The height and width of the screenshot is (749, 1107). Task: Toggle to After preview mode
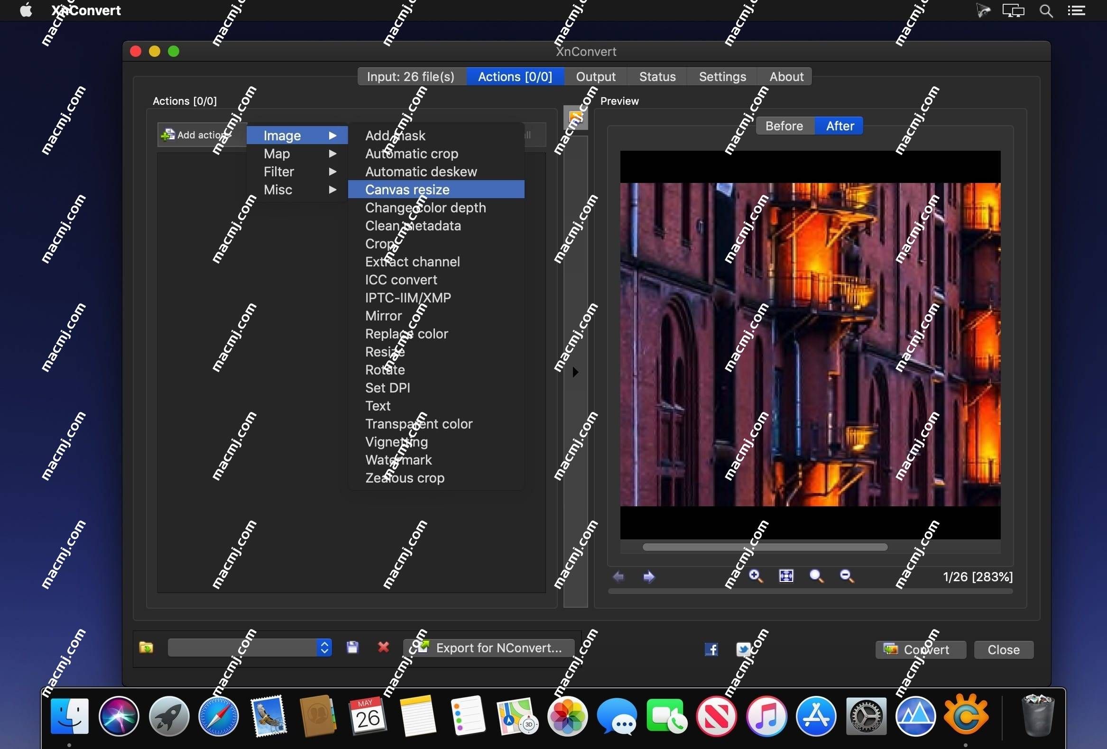pos(839,126)
